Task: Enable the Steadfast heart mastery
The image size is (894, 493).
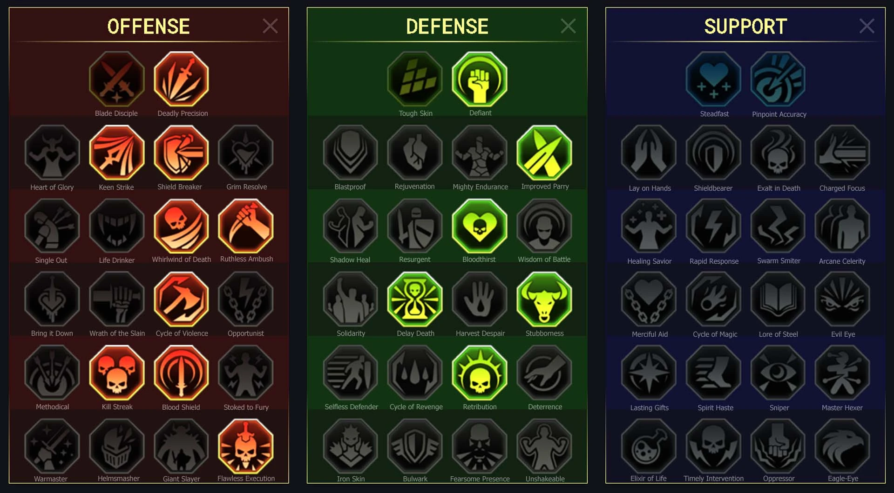Action: [x=713, y=80]
